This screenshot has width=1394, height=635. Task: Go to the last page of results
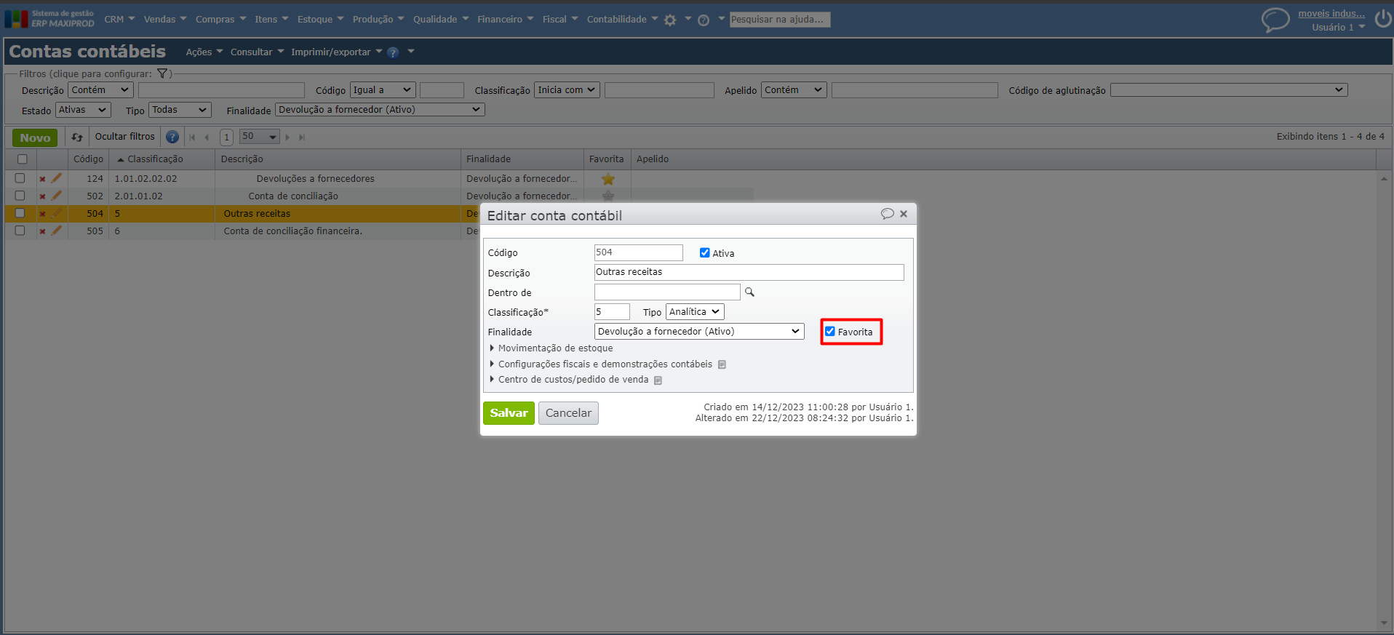pos(302,137)
